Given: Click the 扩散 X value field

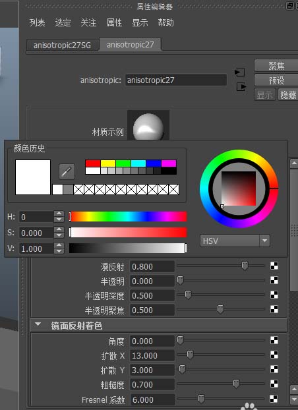Looking at the screenshot, I should 152,355.
